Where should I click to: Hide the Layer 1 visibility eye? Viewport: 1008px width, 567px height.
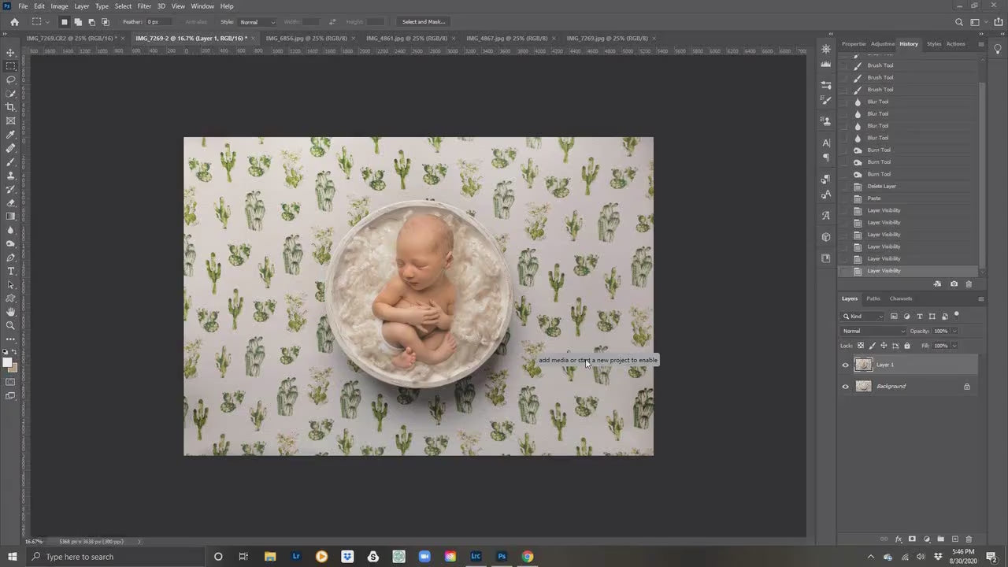coord(846,365)
